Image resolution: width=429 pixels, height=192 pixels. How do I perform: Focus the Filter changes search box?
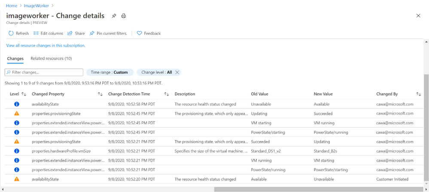pos(44,72)
